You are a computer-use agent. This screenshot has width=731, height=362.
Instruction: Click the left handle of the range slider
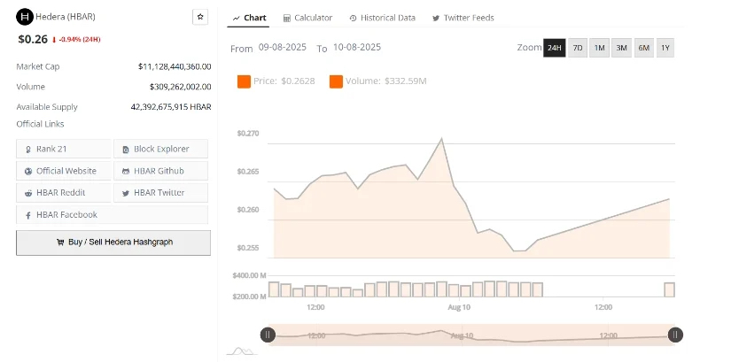[x=268, y=335]
